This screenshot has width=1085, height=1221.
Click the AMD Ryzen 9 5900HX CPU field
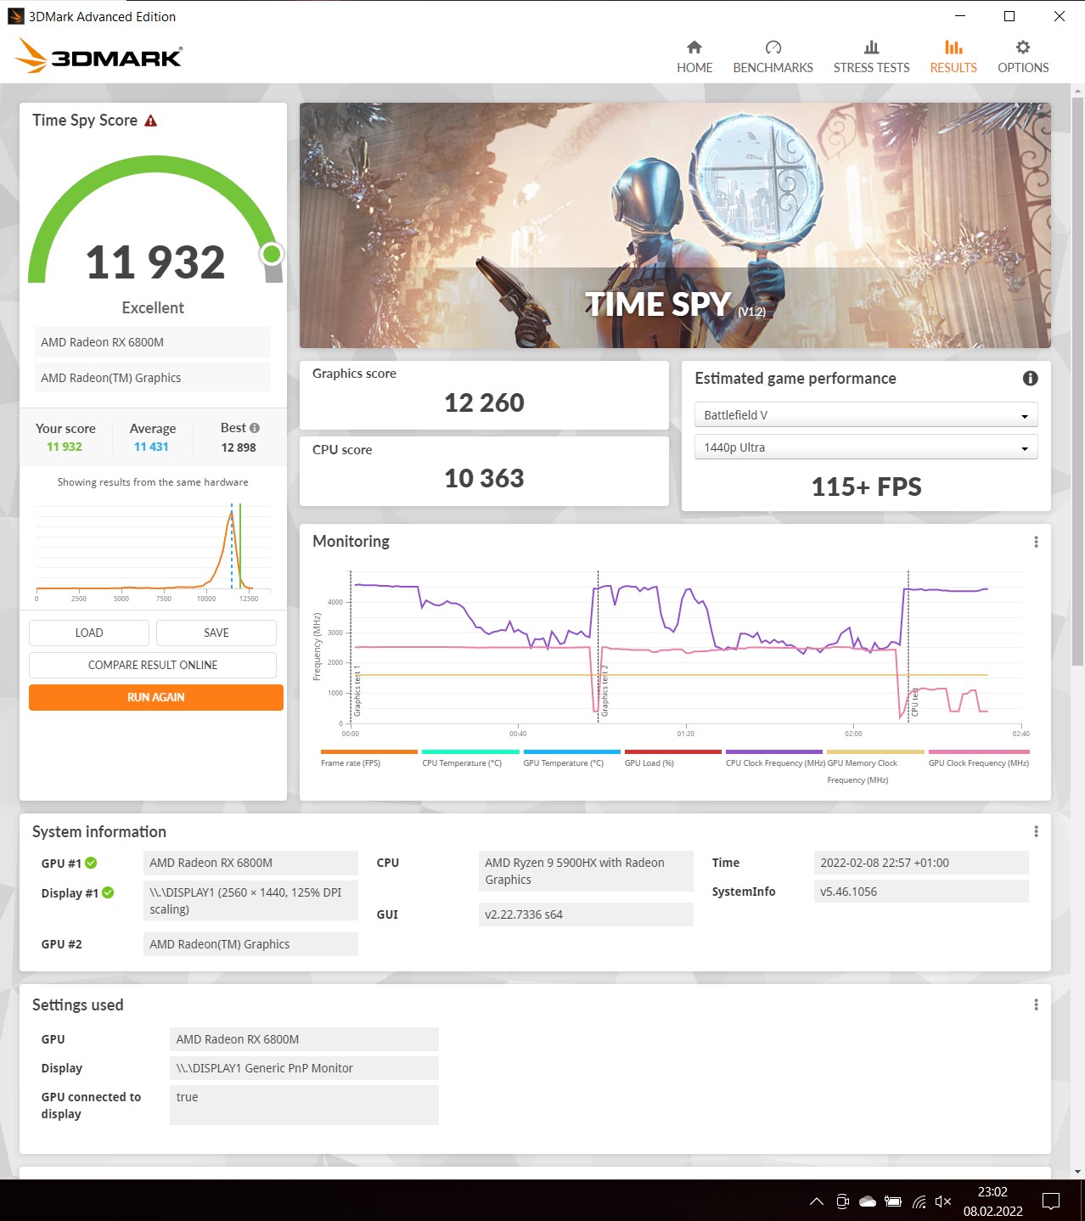click(586, 871)
